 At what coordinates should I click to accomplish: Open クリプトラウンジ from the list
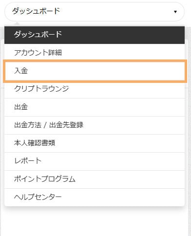[95, 89]
